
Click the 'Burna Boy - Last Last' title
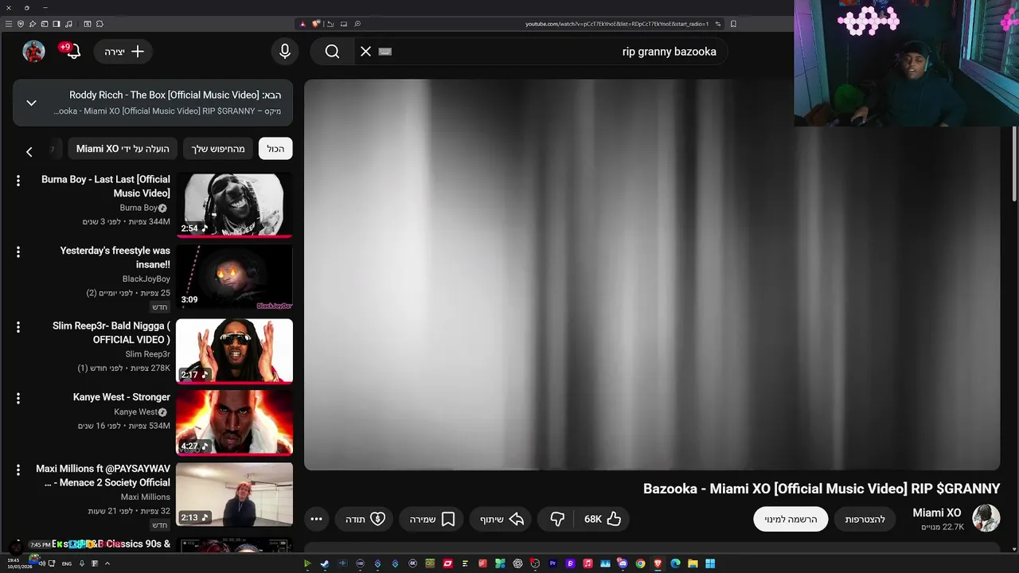coord(106,186)
